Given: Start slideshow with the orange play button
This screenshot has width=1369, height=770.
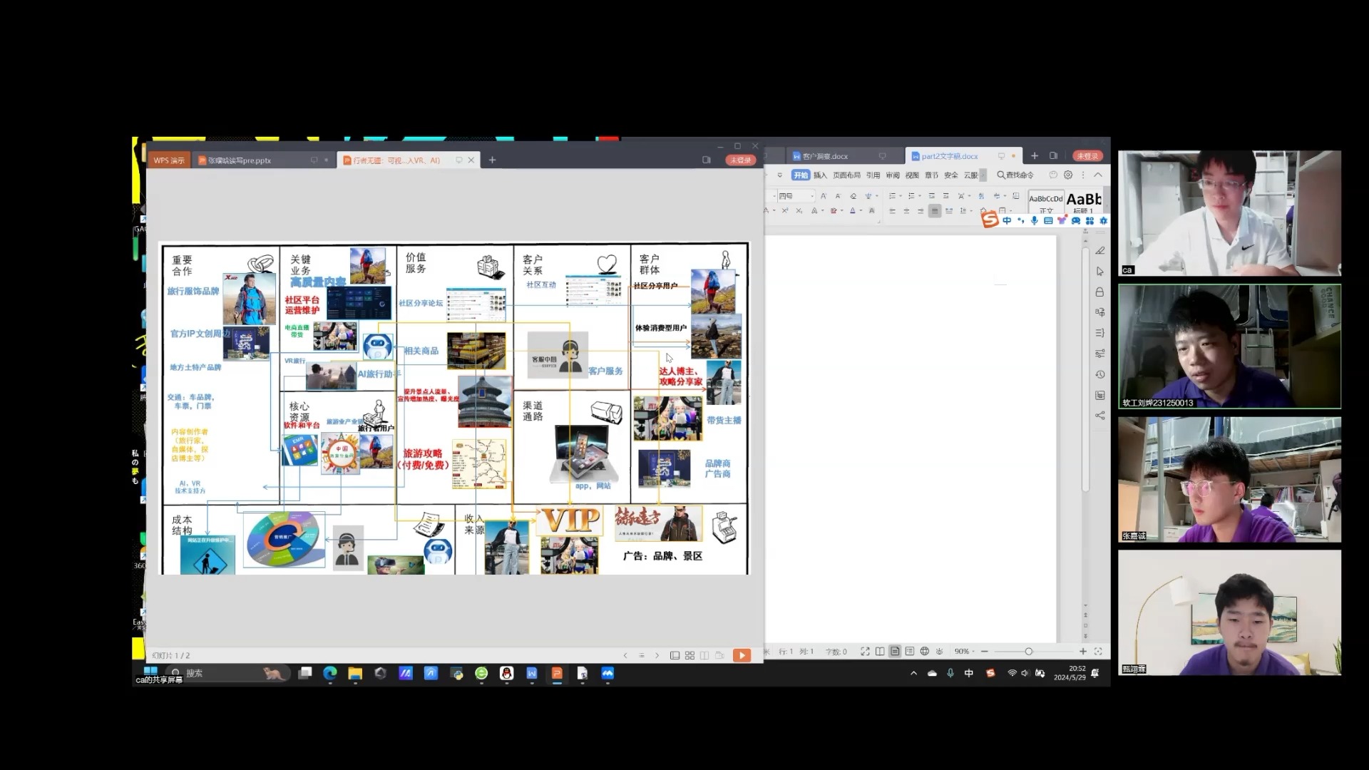Looking at the screenshot, I should 742,655.
